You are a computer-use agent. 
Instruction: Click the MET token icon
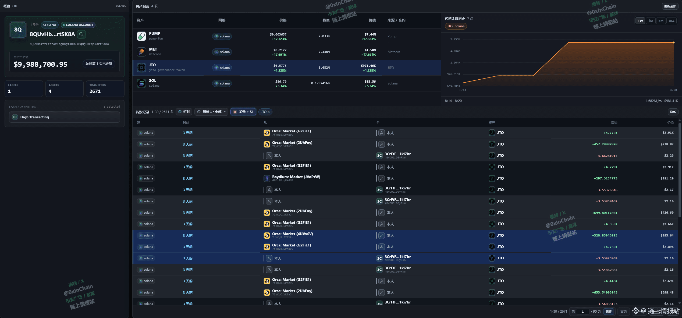(141, 52)
